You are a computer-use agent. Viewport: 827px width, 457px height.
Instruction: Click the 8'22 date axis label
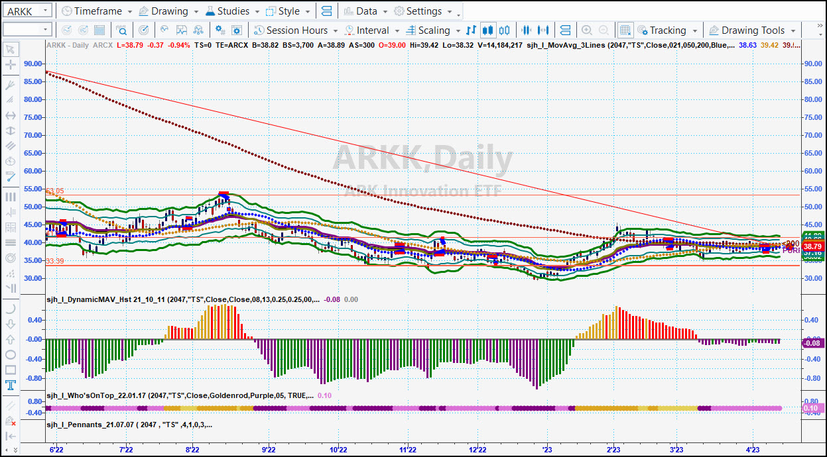pyautogui.click(x=193, y=449)
